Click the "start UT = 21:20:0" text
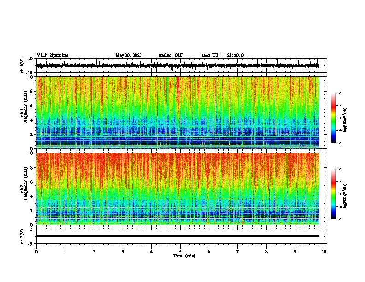365x282 pixels. point(223,55)
